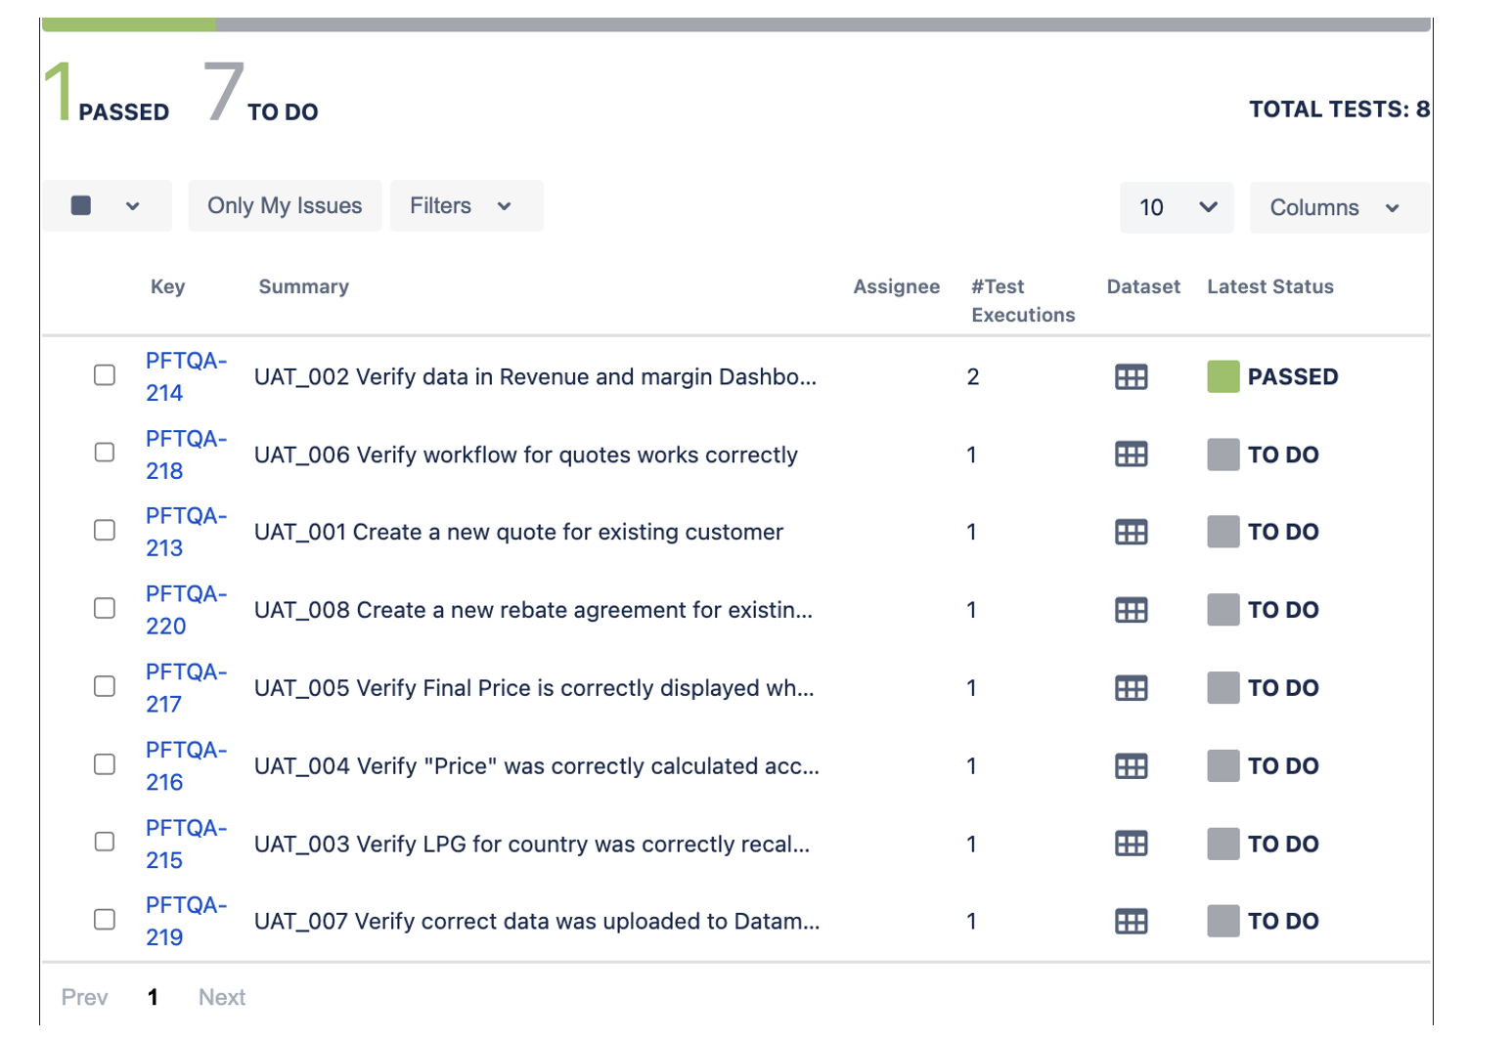This screenshot has width=1512, height=1040.
Task: Open the PFTQA-215 issue link
Action: [x=185, y=844]
